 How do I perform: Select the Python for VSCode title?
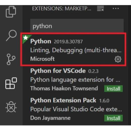tap(58, 71)
